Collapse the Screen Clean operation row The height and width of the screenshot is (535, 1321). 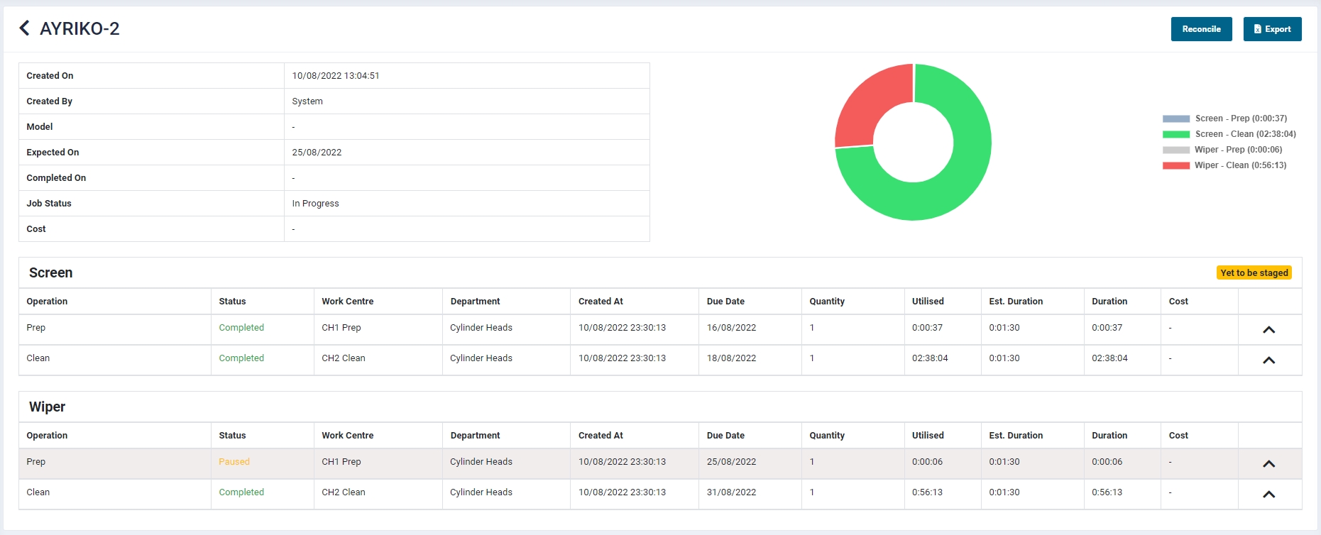(1268, 360)
